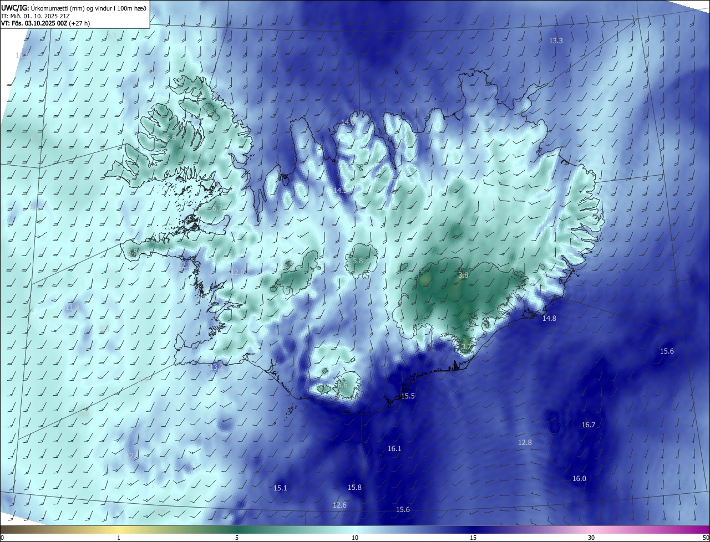Screen dimensions: 710x542
Task: Click the 6.6 value in the southern glacier
Action: coord(342,385)
